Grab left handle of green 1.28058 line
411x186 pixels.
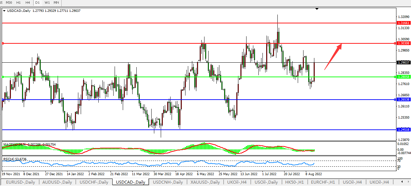pos(3,77)
